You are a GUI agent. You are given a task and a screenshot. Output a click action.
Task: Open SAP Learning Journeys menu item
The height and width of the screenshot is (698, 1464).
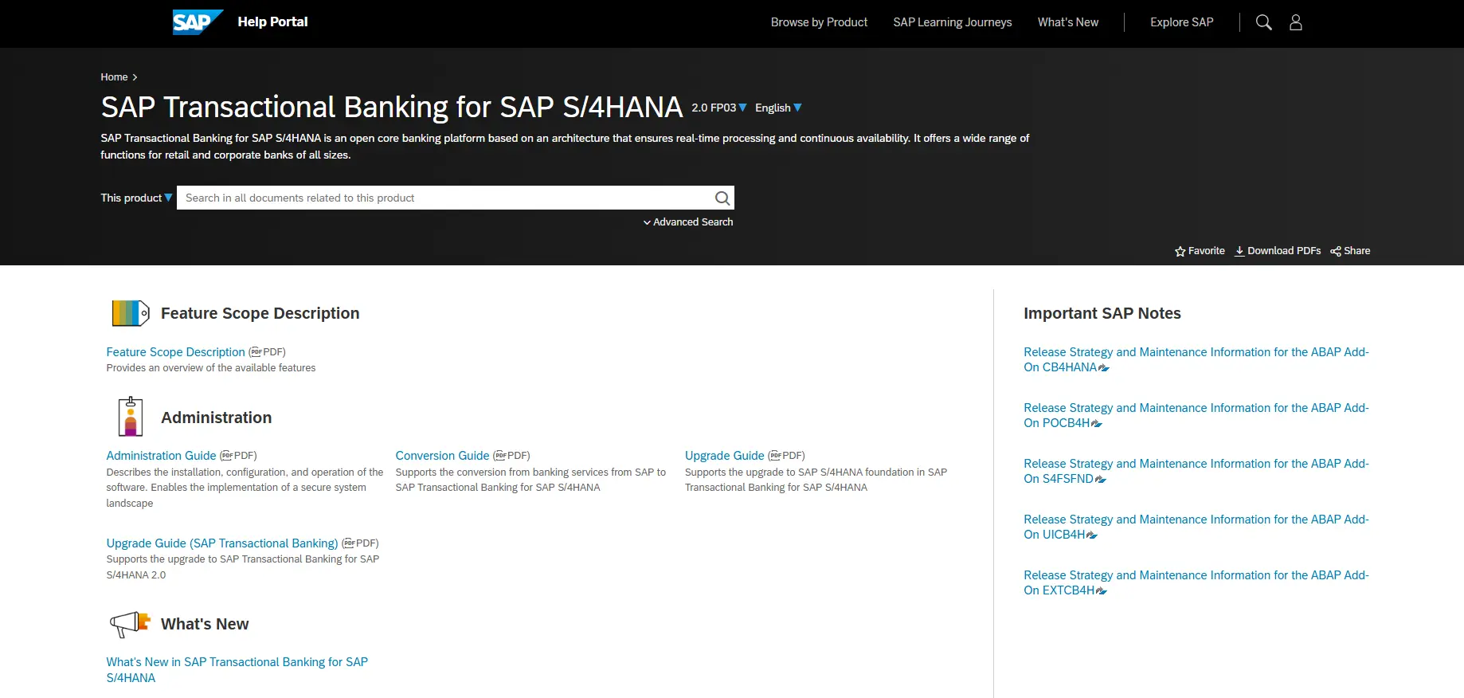coord(953,22)
